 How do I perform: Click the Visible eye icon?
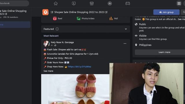[136, 36]
